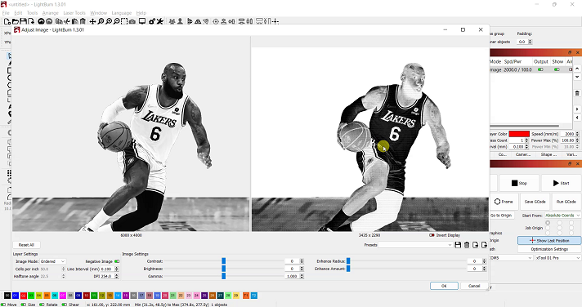Click the Speed (mm/m) spinner arrows
582x307 pixels.
click(x=577, y=134)
